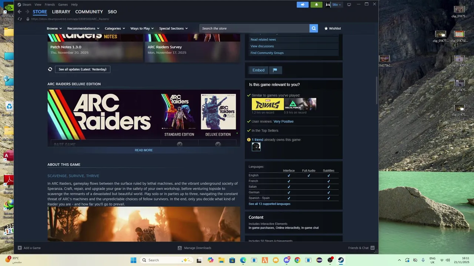The height and width of the screenshot is (266, 474).
Task: Switch to the LIBRARY tab
Action: (x=61, y=12)
